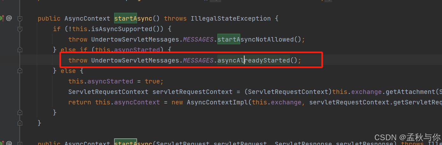The width and height of the screenshot is (442, 145).
Task: Click UndertowServletMessages on the startAsyncNotAllowed line
Action: click(x=135, y=39)
